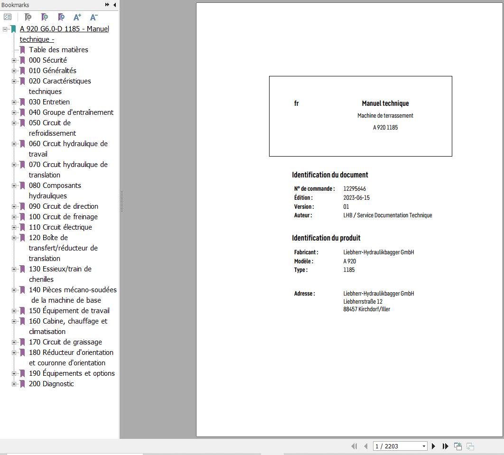Go to 100 Circuit de freinage
The height and width of the screenshot is (455, 504).
tap(63, 217)
